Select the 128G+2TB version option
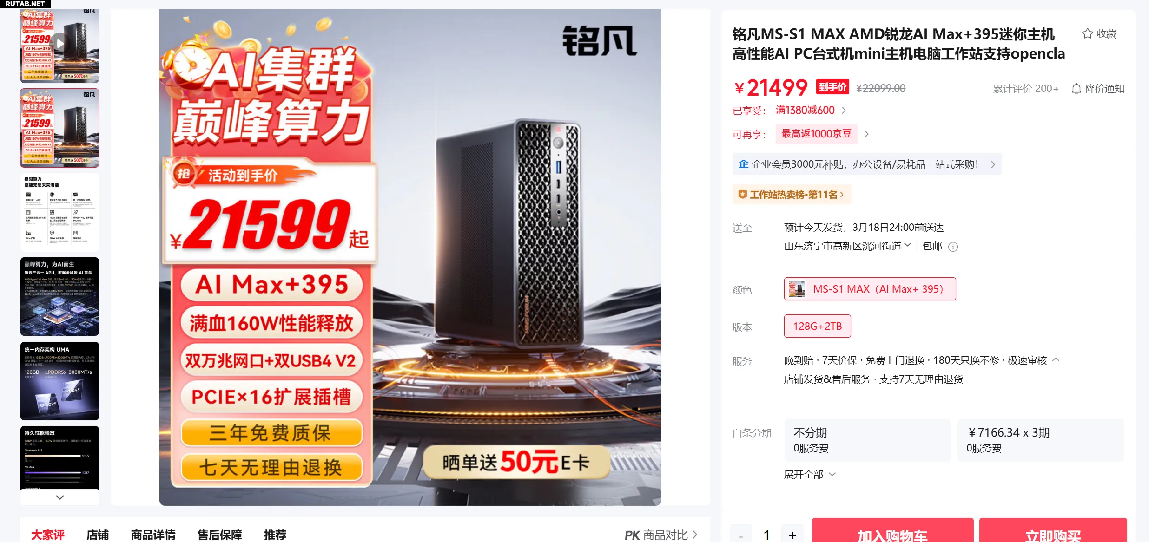The image size is (1149, 542). coord(817,326)
